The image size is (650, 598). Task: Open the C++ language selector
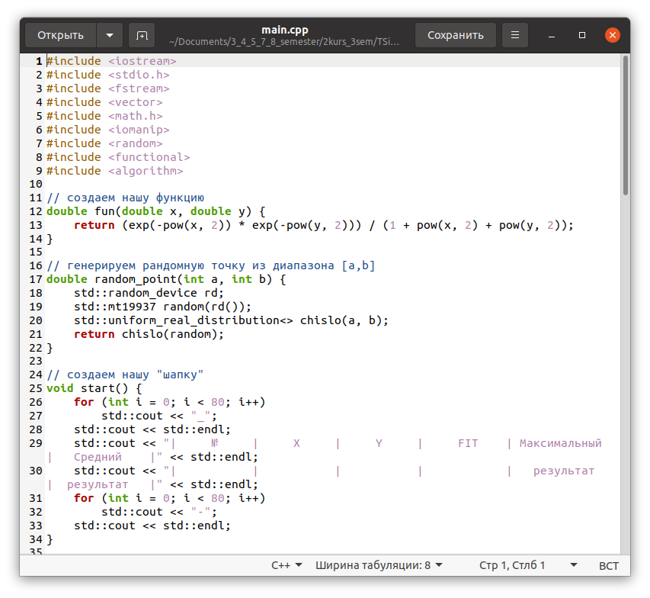pyautogui.click(x=287, y=565)
